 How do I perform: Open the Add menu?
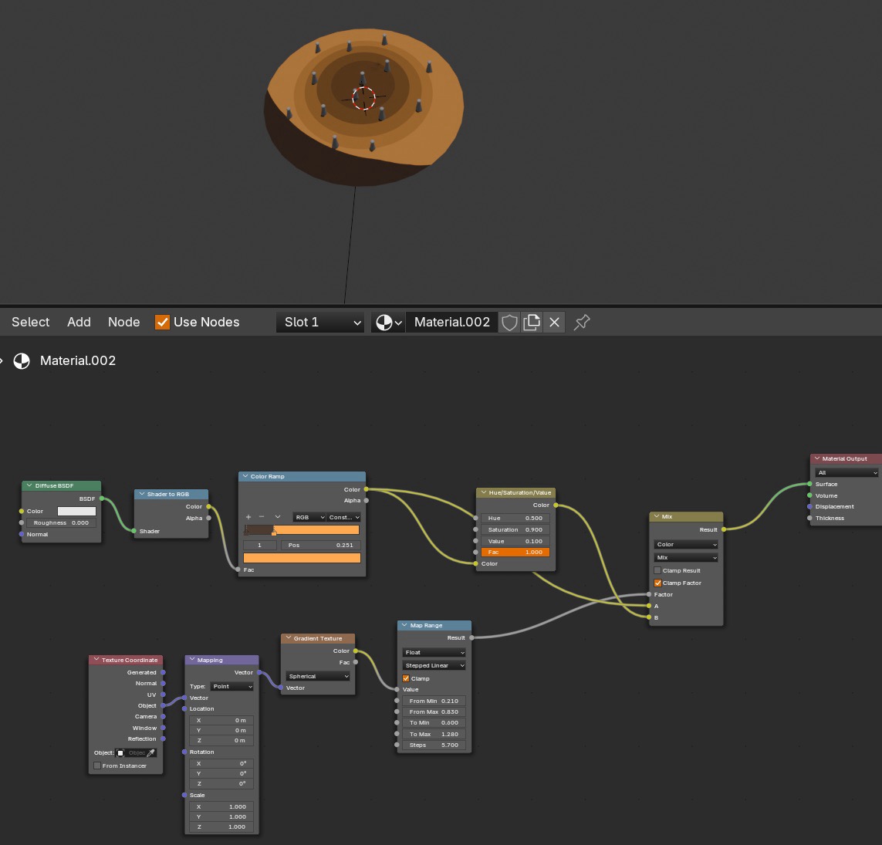79,323
